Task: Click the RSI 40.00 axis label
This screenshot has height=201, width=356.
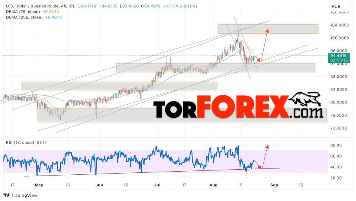Action: (336, 167)
